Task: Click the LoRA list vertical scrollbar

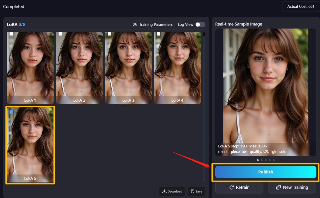Action: click(204, 108)
